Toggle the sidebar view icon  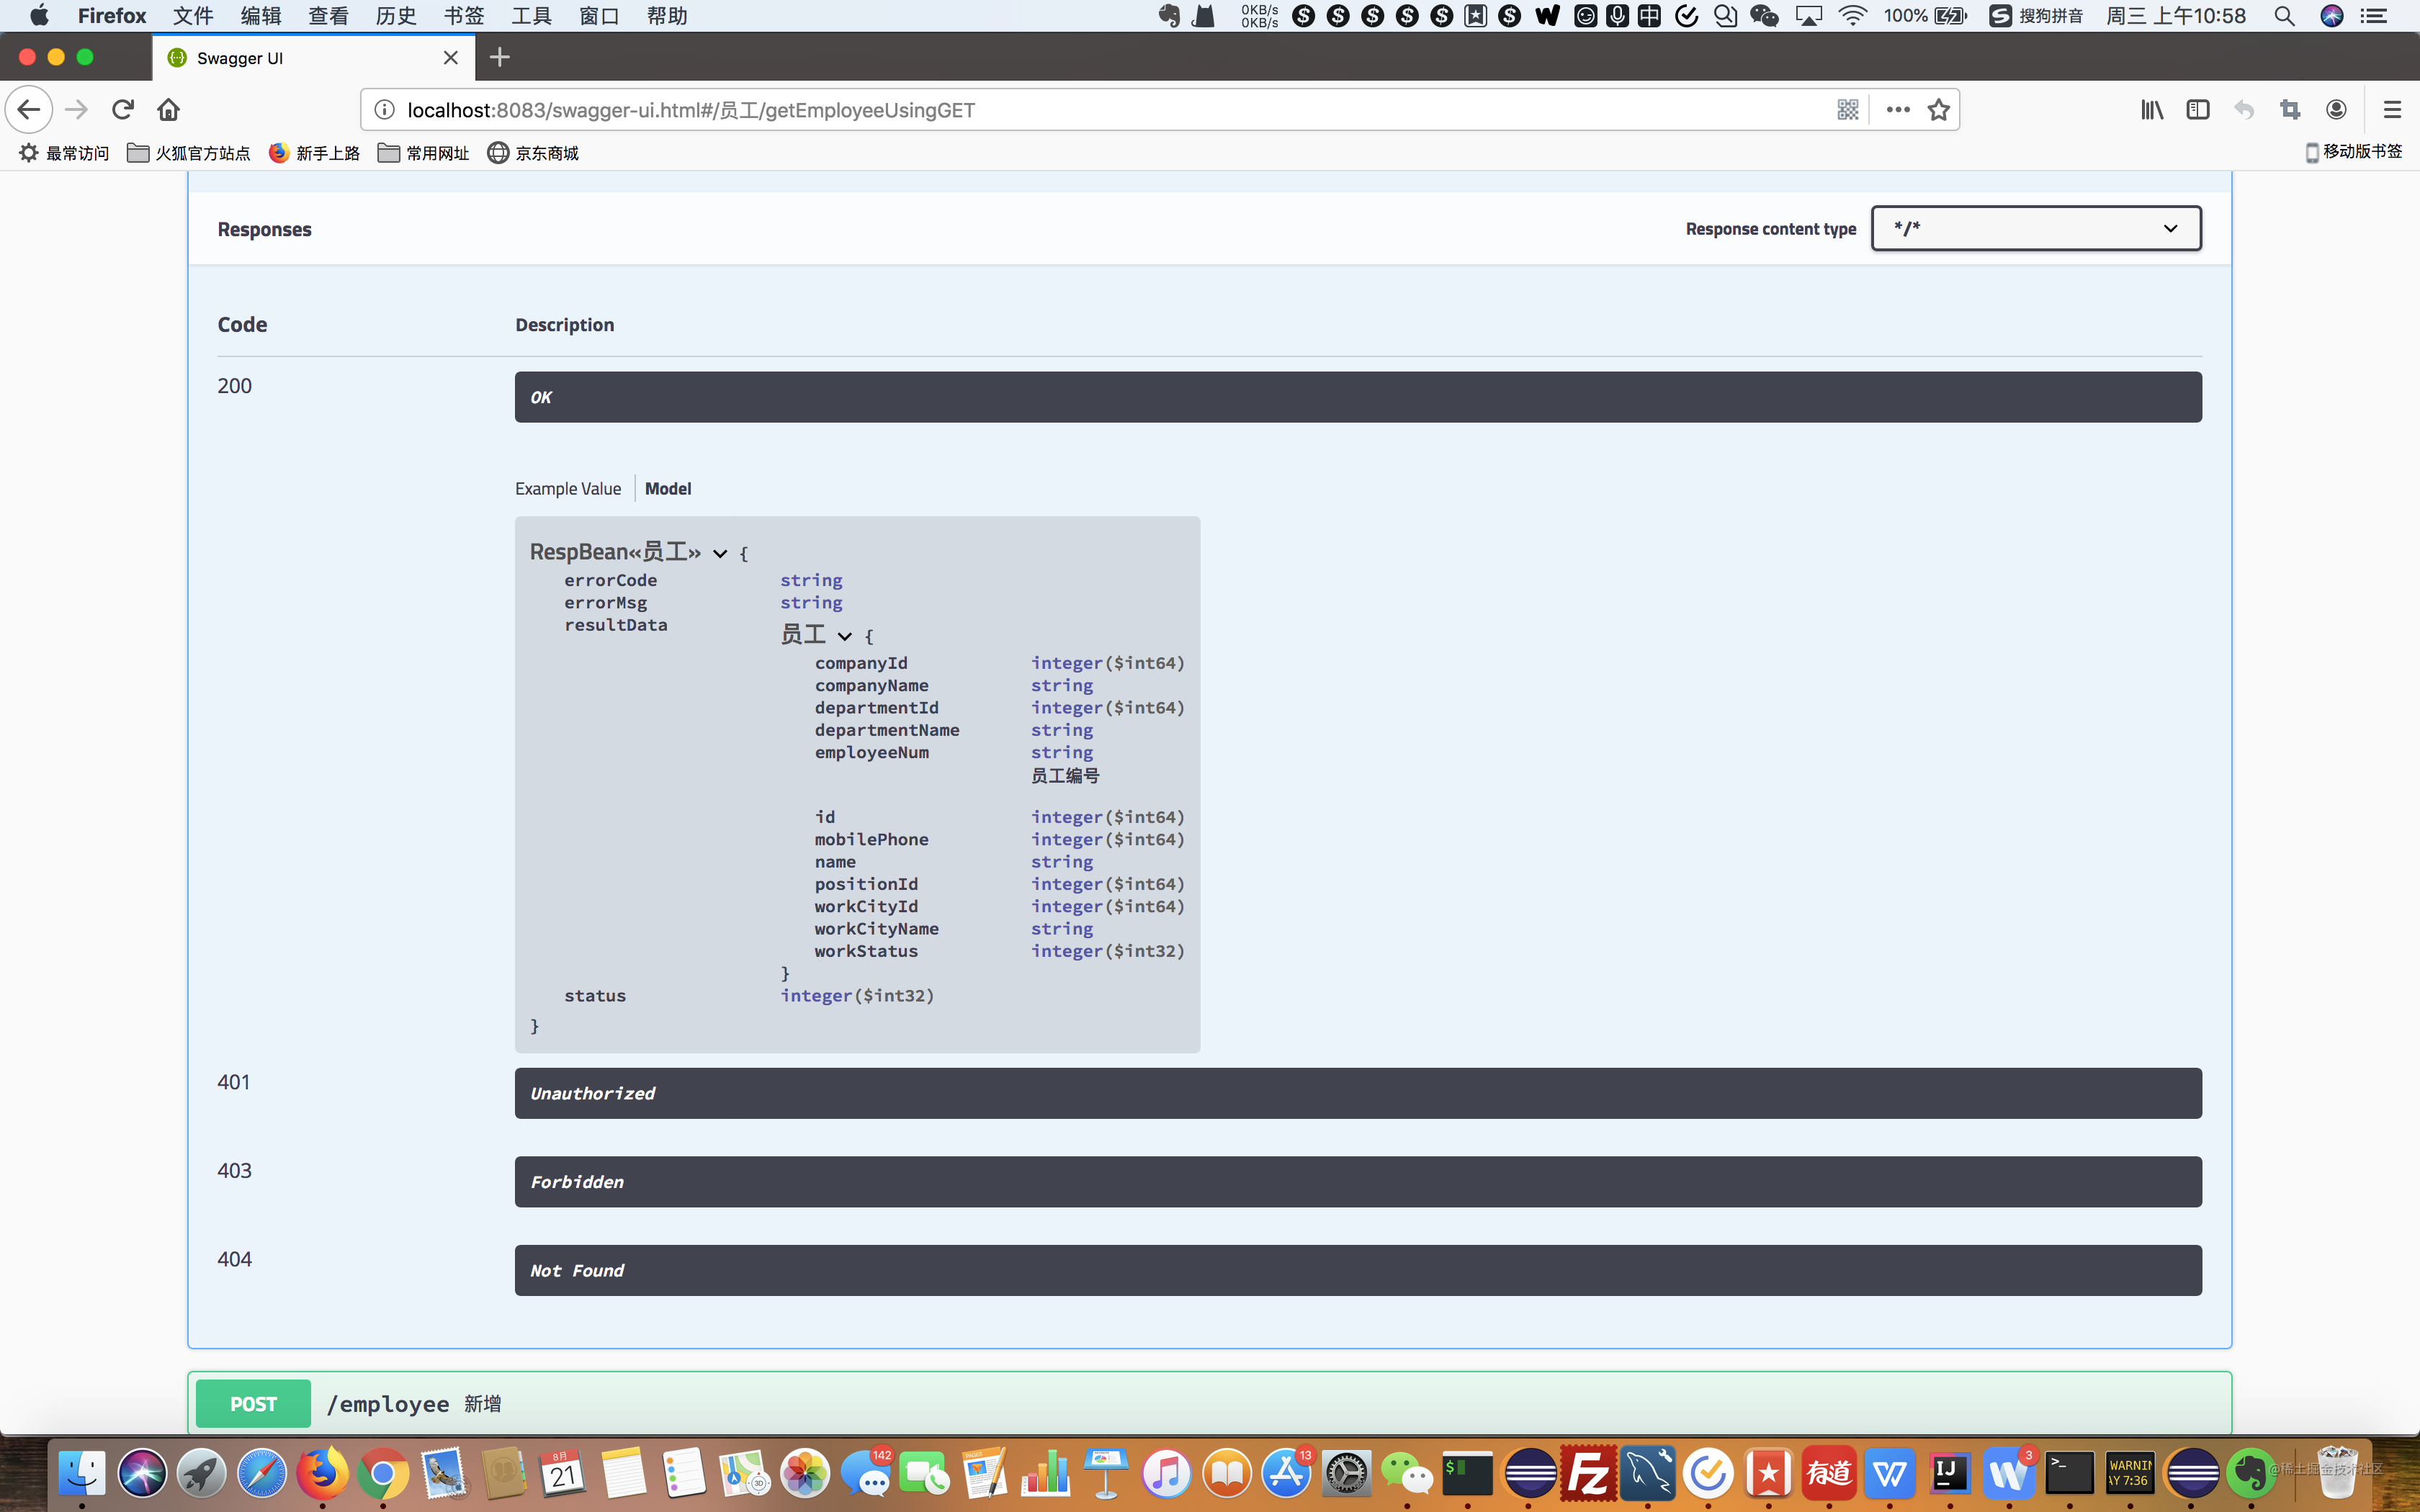click(x=2197, y=110)
